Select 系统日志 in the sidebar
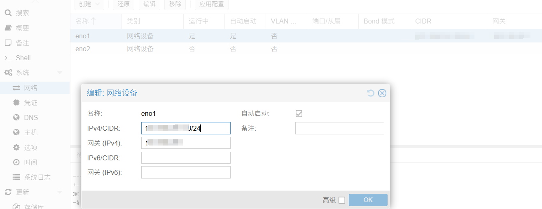The height and width of the screenshot is (209, 542). [x=37, y=177]
